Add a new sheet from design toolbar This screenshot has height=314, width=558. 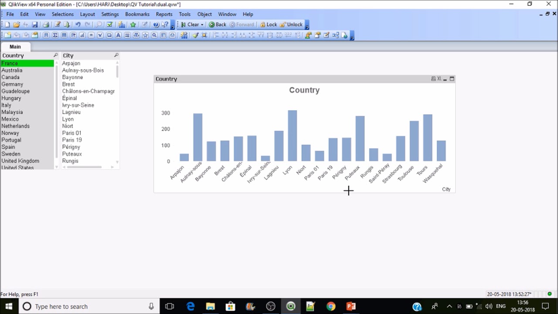(7, 35)
